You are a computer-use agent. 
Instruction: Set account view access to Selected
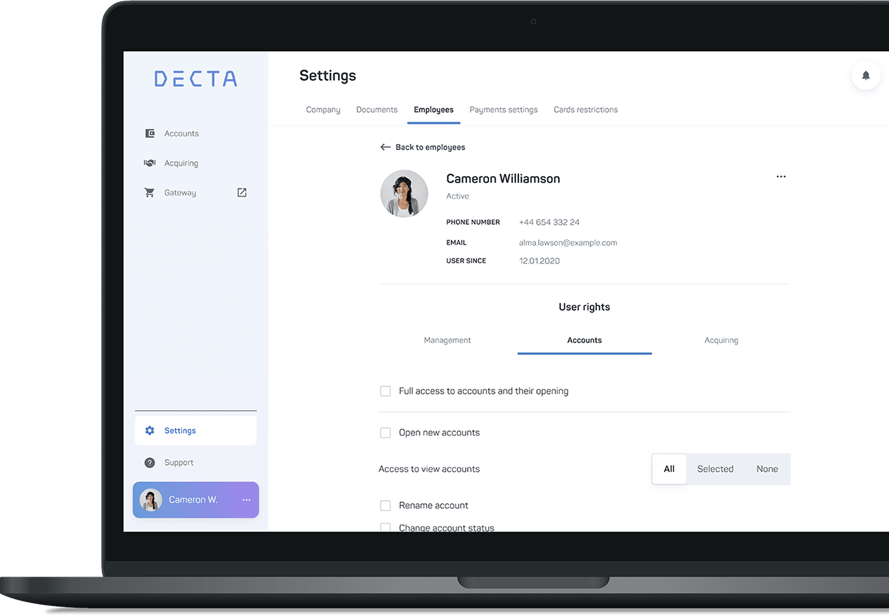click(x=715, y=469)
